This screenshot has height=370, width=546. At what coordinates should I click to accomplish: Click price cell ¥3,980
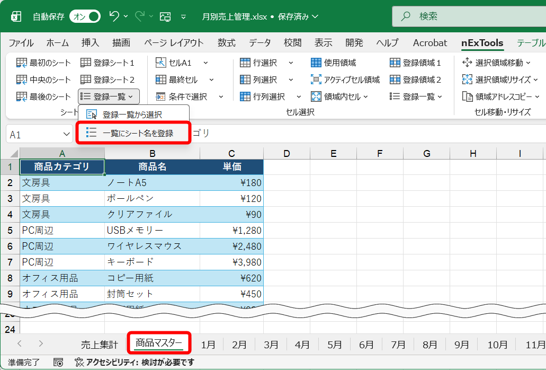(231, 262)
